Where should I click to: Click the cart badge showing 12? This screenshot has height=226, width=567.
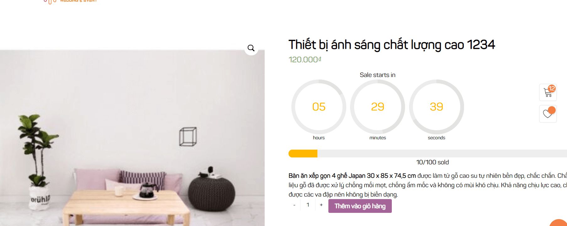[x=552, y=88]
